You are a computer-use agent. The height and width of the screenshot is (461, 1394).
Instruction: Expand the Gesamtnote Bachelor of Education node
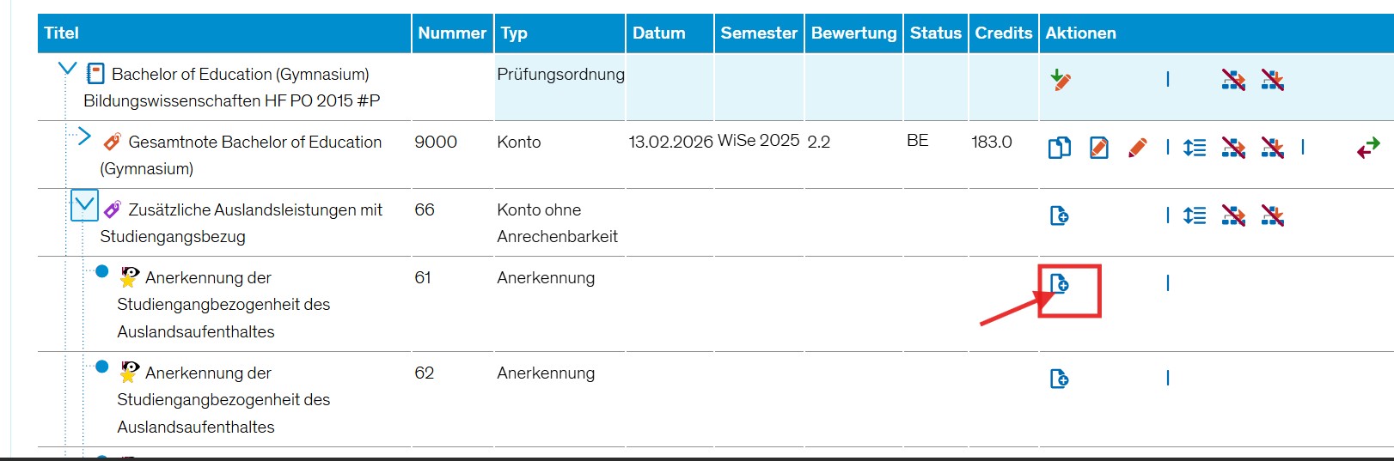[83, 136]
